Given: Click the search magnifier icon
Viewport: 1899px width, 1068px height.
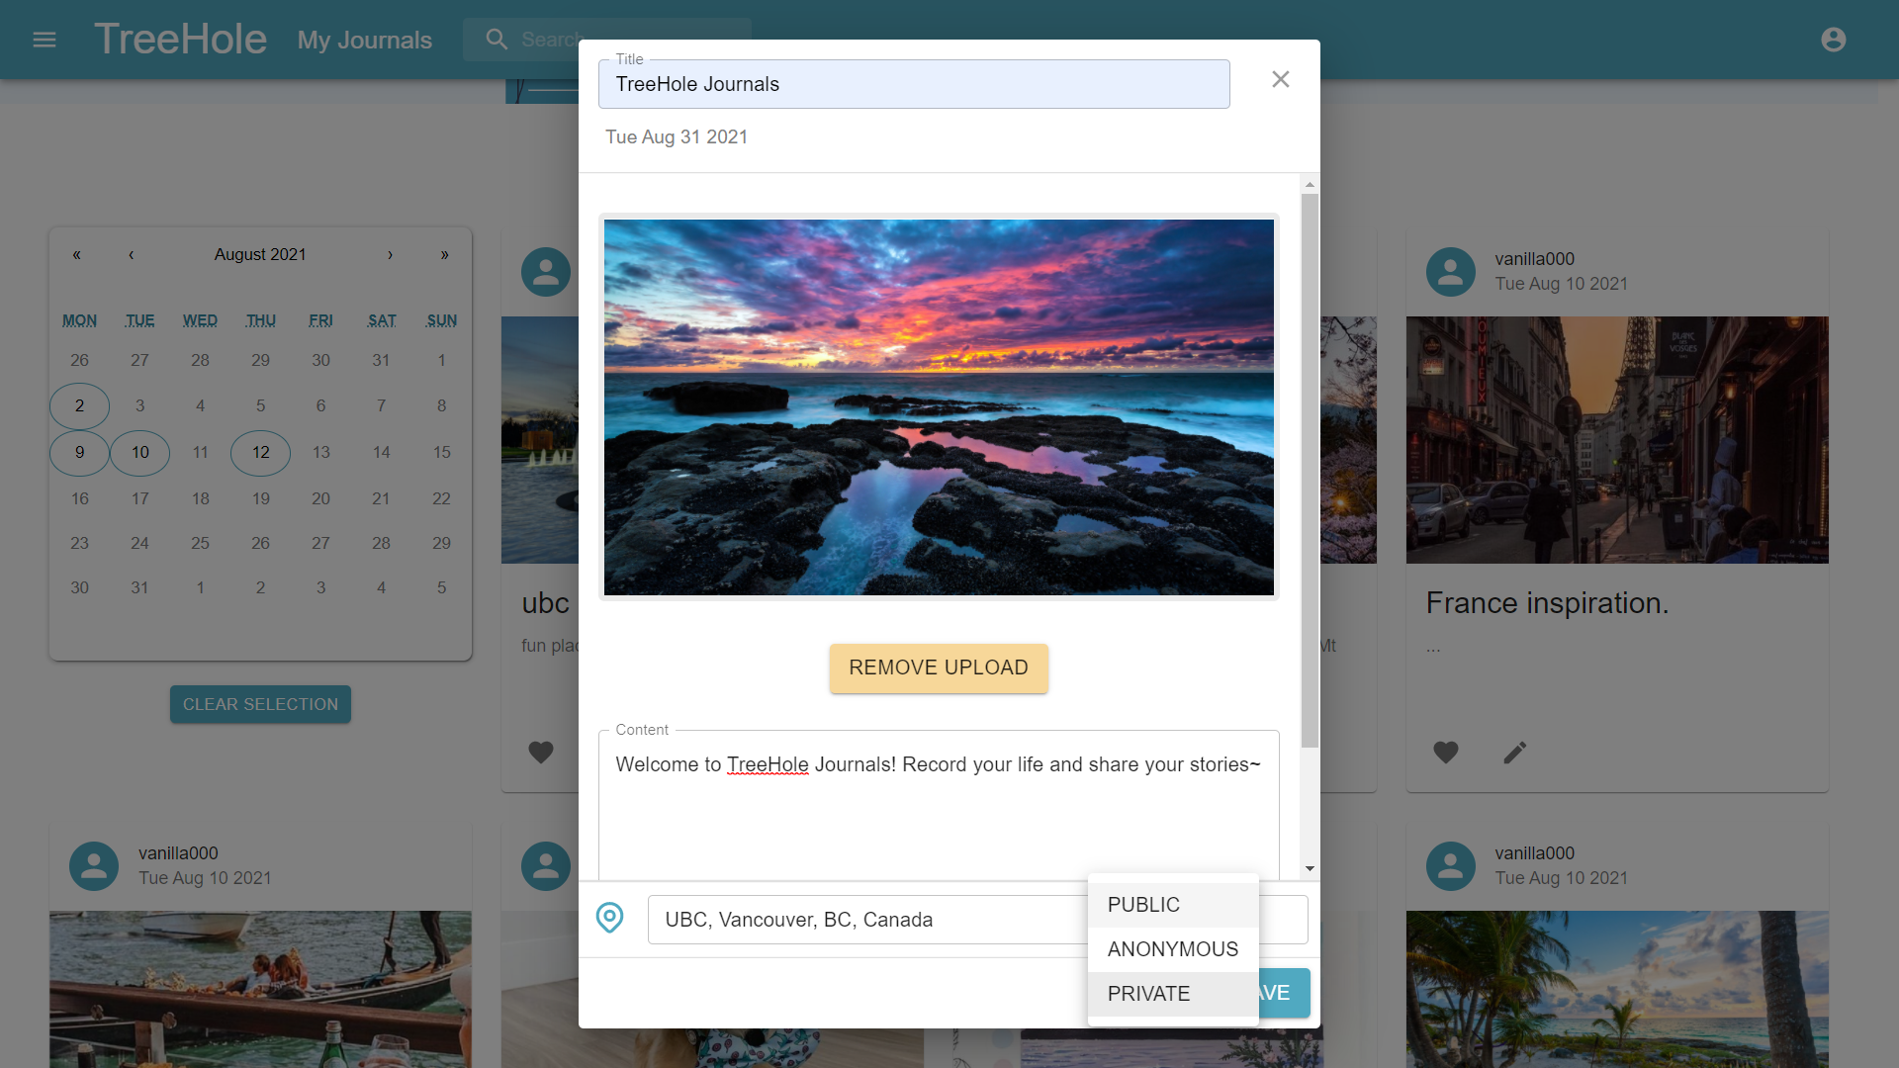Looking at the screenshot, I should point(497,40).
